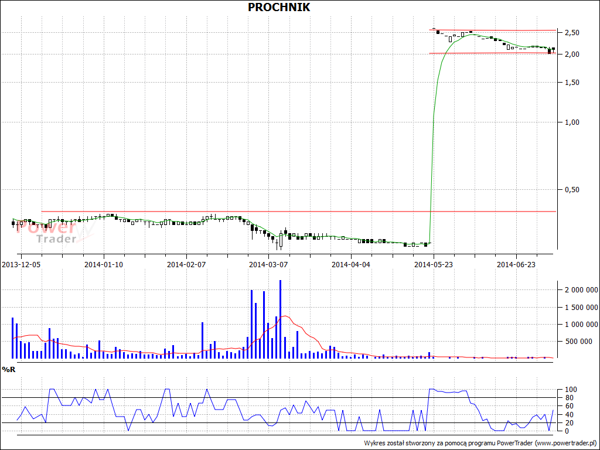This screenshot has height=450, width=600.
Task: Click the 0 level on %R axis
Action: 567,431
